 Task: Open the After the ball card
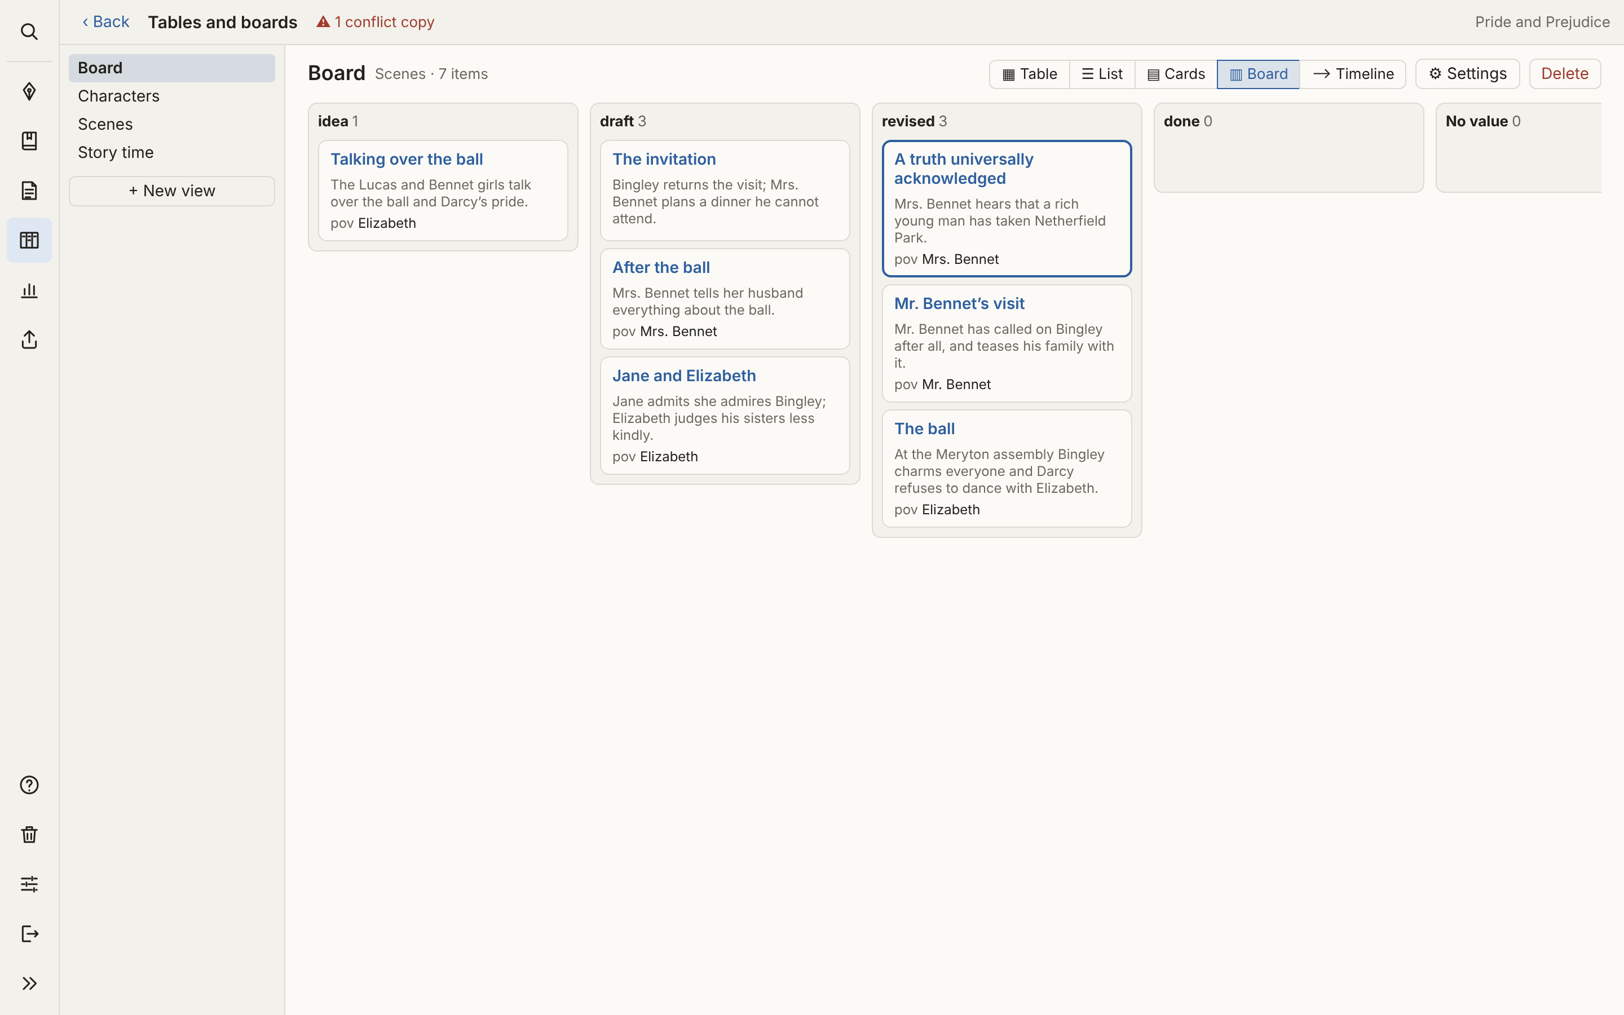(725, 299)
